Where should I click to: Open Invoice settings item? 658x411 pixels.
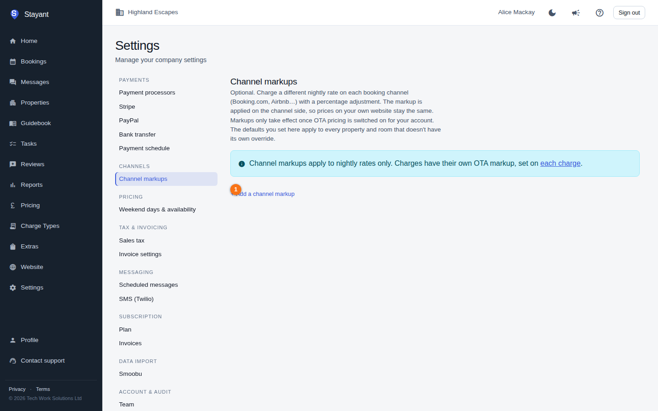(x=166, y=254)
